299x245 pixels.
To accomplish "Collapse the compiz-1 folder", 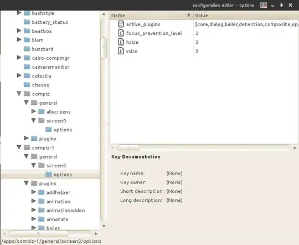I will pyautogui.click(x=19, y=147).
